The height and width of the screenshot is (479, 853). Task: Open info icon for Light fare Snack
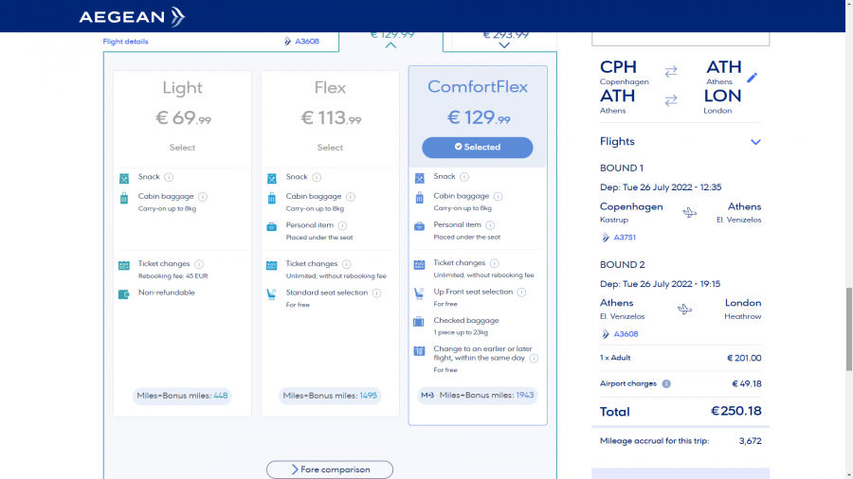point(169,177)
